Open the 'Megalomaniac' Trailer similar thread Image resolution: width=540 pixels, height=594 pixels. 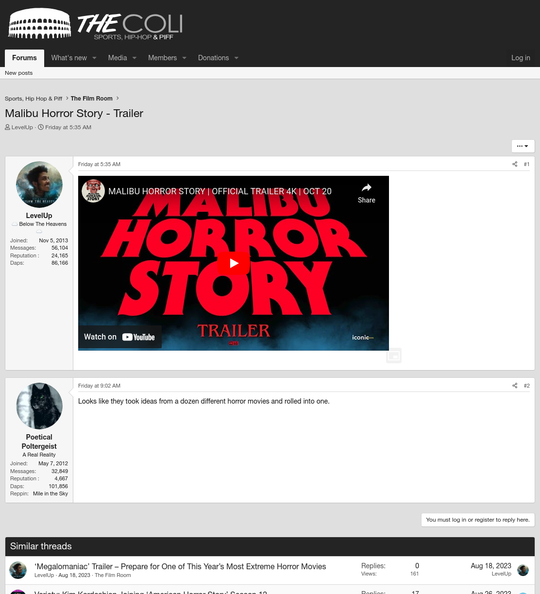click(x=180, y=566)
